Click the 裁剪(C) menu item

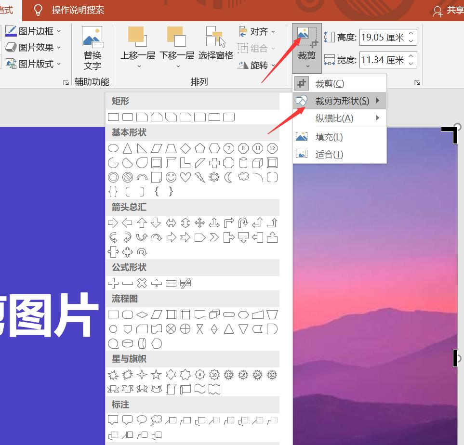(330, 84)
